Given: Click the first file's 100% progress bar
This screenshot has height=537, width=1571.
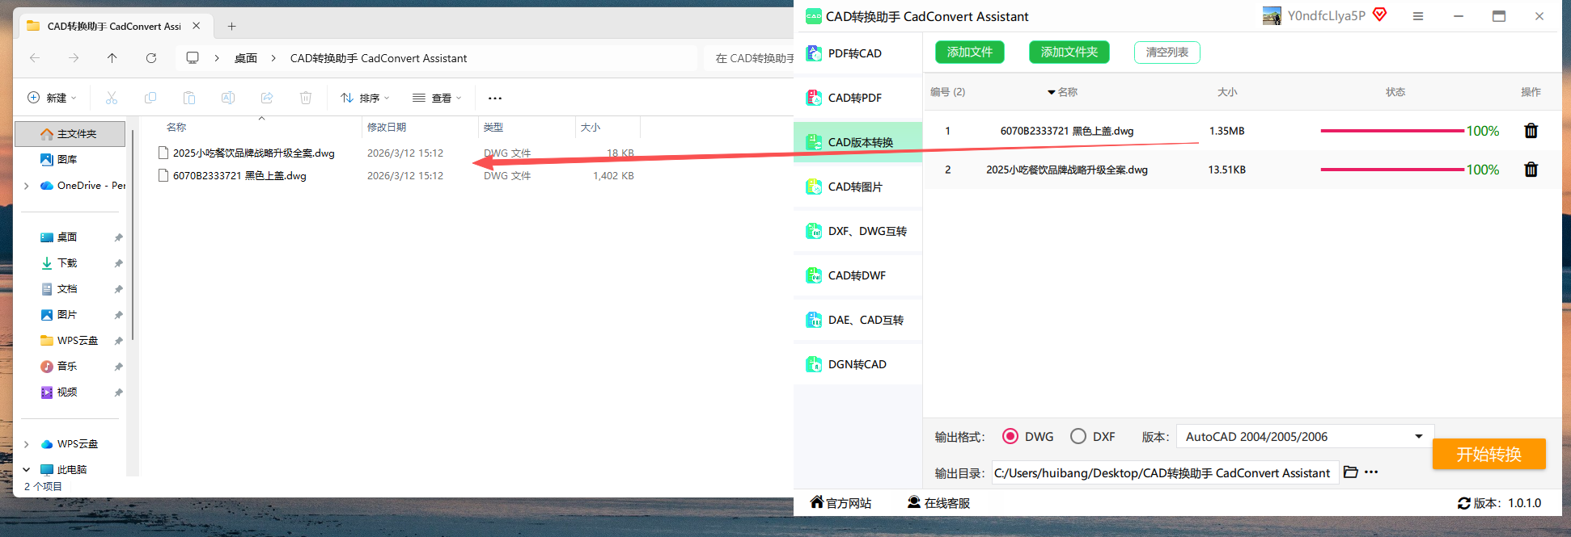Looking at the screenshot, I should [1392, 131].
